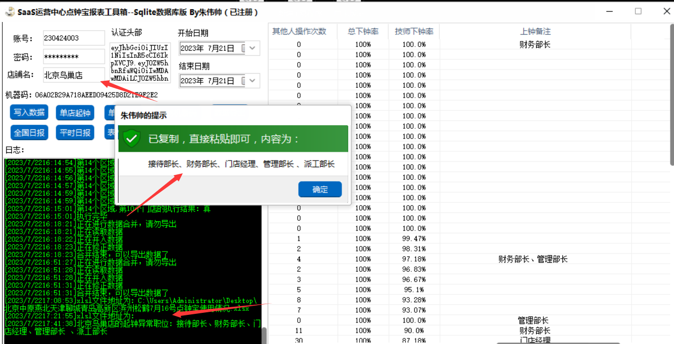
Task: Click the 认证头部 token text area
Action: 139,63
